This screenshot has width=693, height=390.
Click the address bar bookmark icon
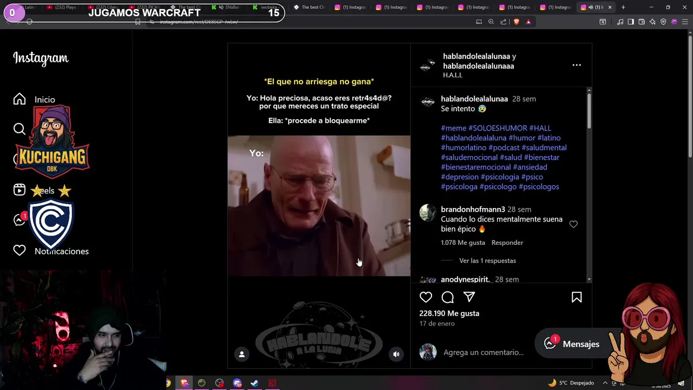(x=138, y=22)
